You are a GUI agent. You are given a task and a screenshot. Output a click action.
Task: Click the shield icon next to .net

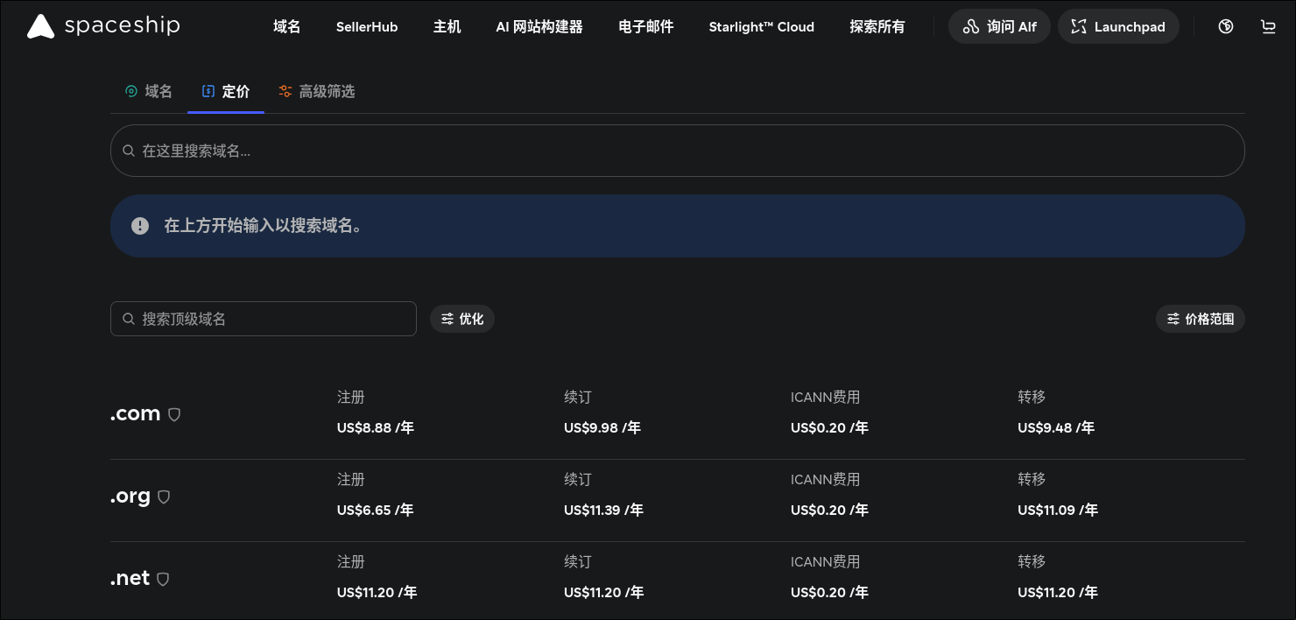(x=163, y=579)
